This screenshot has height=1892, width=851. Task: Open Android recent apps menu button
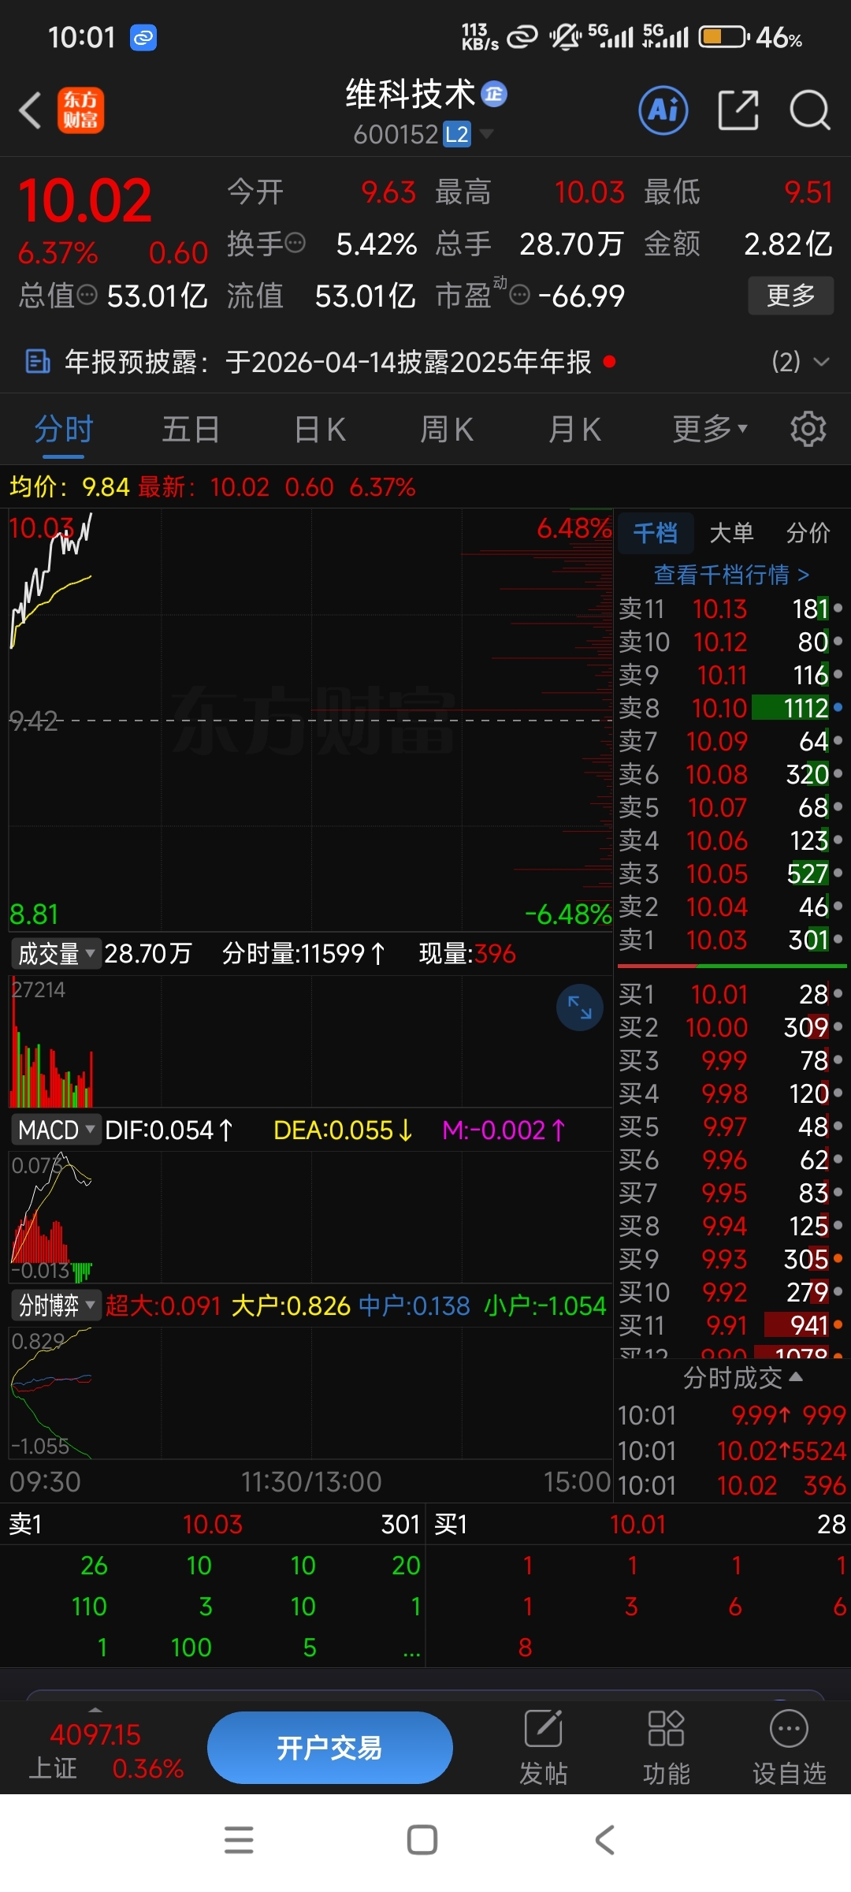pos(239,1839)
